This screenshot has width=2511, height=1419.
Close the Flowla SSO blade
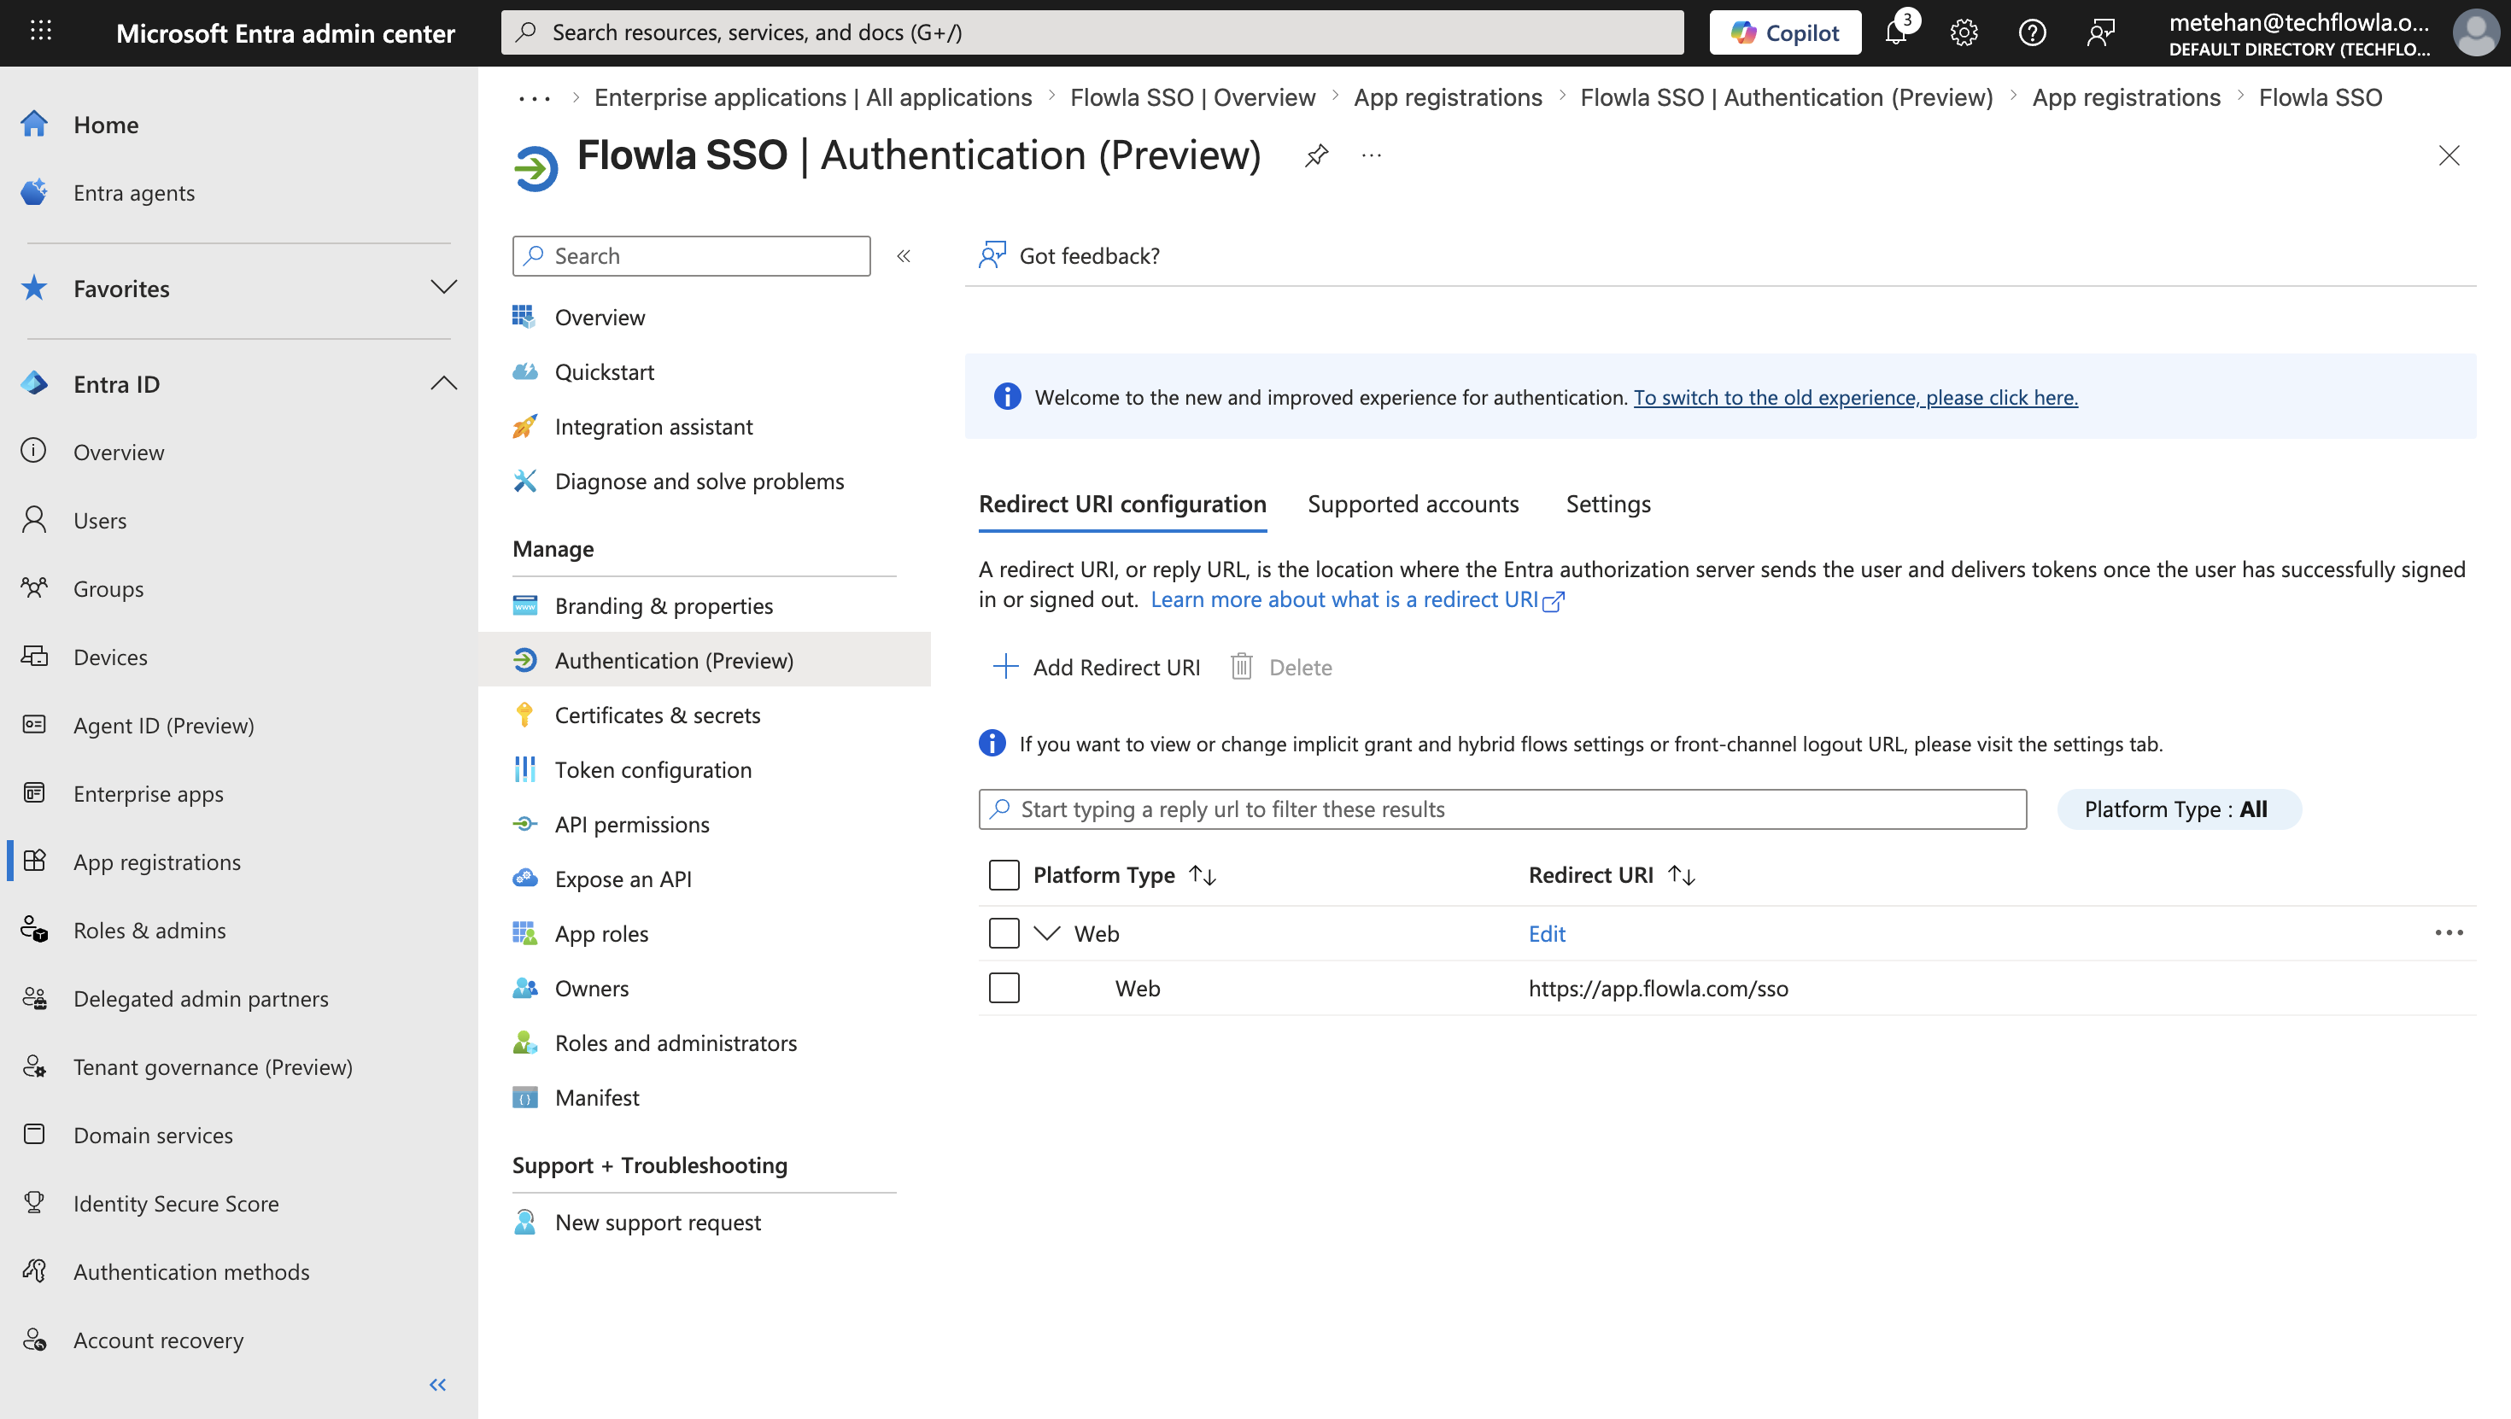(x=2449, y=156)
